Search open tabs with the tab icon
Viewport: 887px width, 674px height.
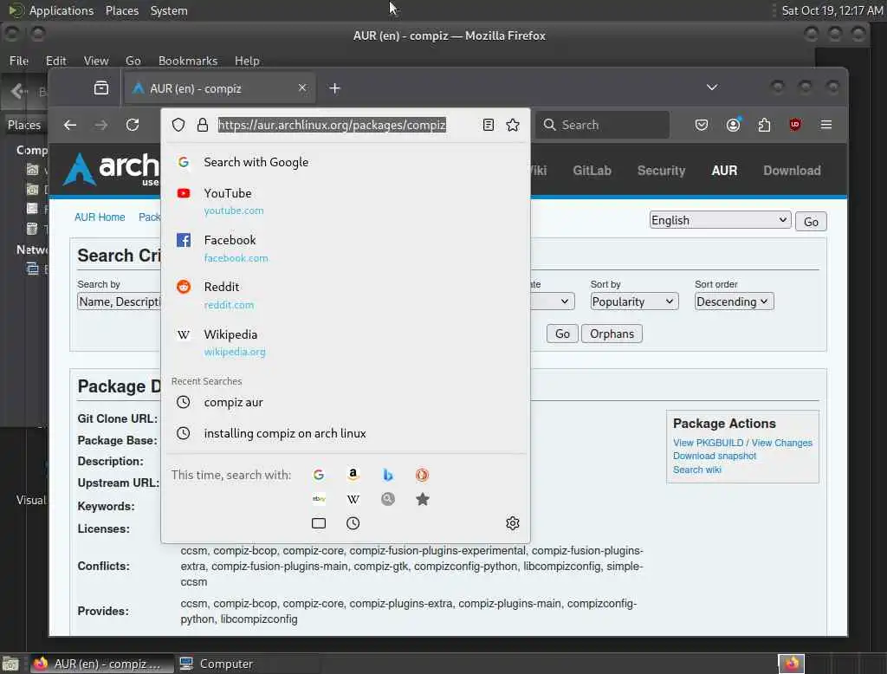tap(319, 523)
